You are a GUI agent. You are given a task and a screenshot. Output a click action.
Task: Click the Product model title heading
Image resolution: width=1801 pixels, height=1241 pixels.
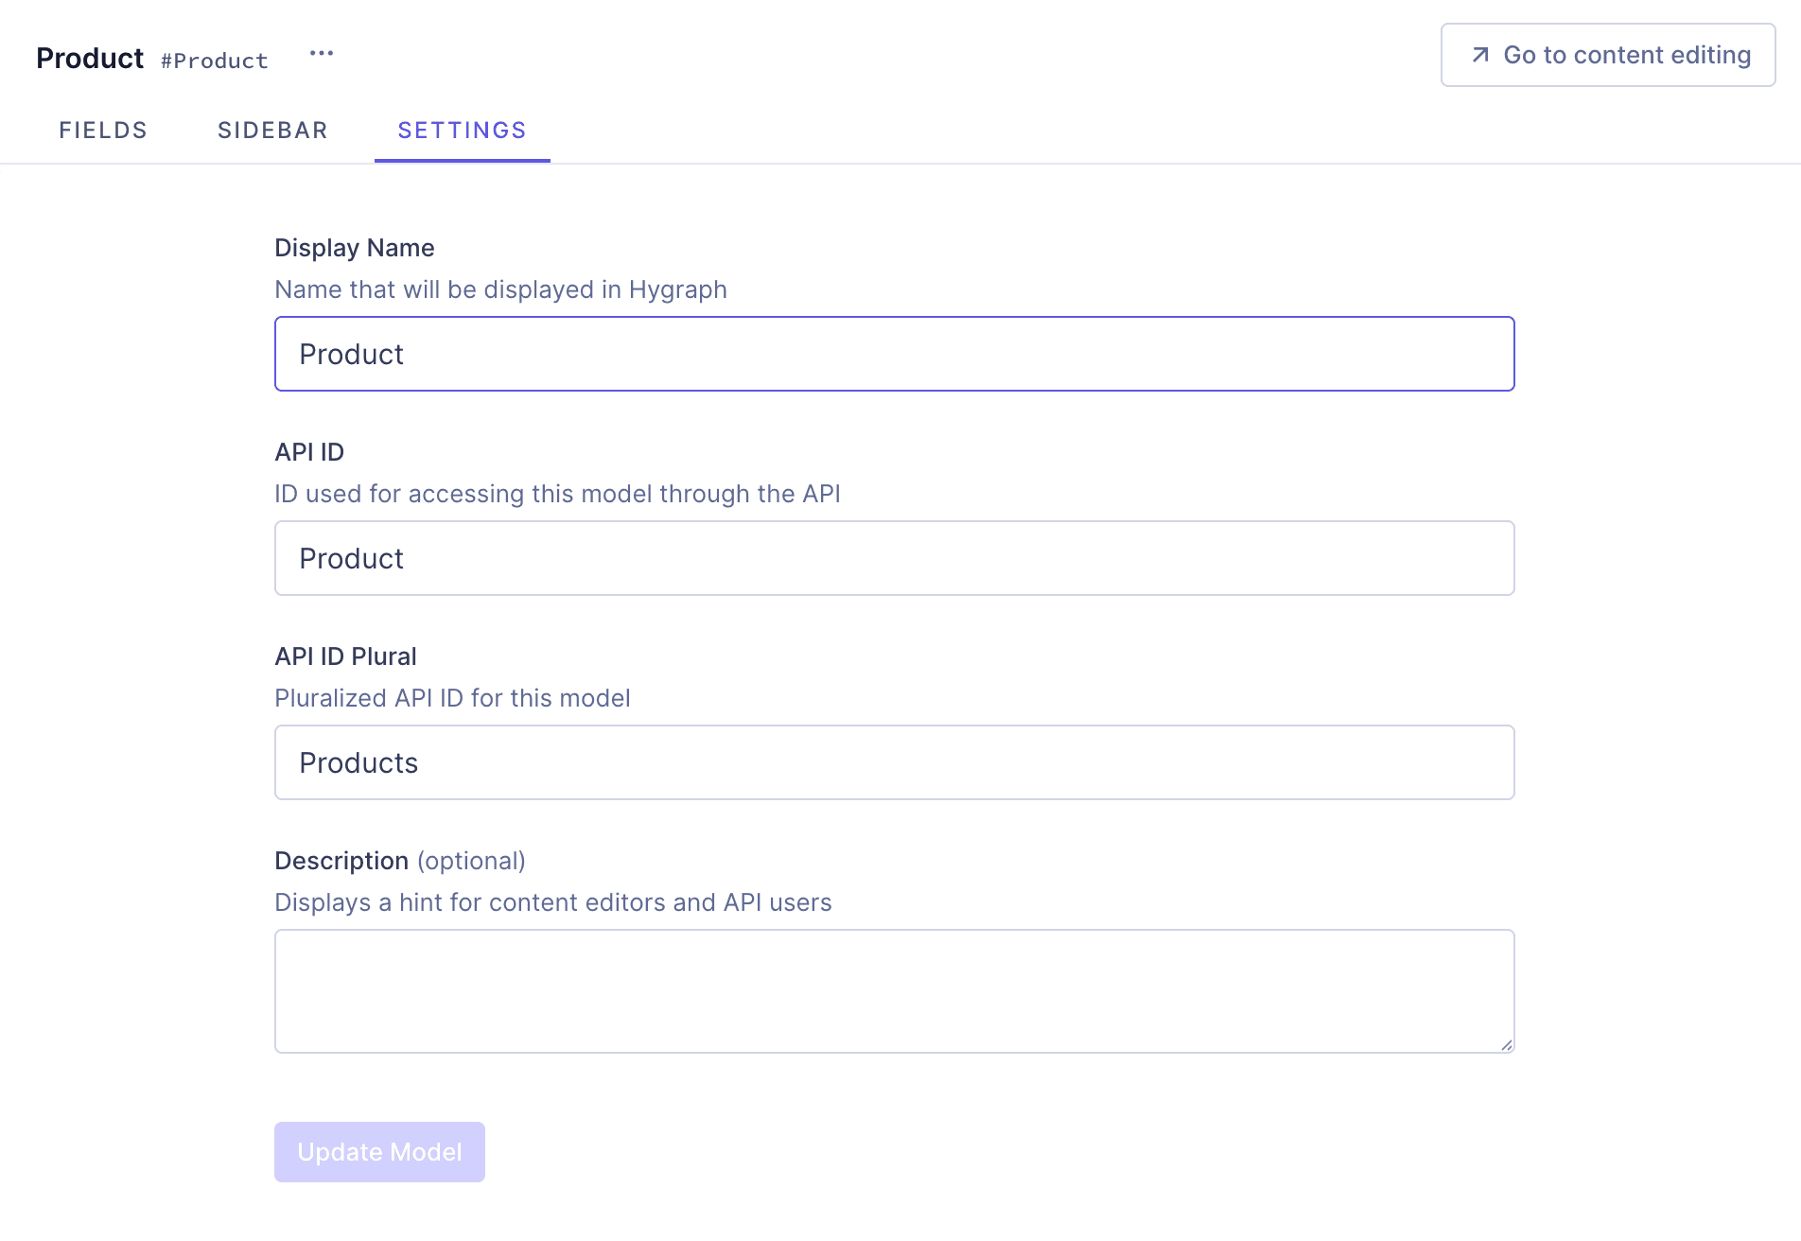click(x=90, y=59)
